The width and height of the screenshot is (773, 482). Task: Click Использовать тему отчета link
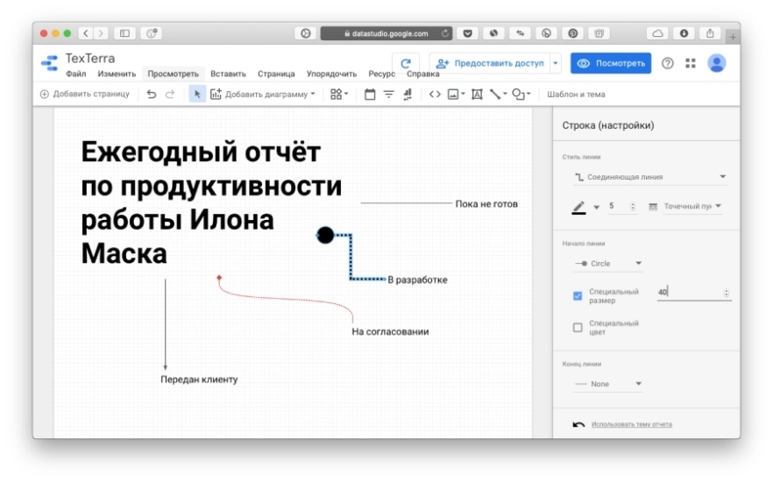pyautogui.click(x=632, y=424)
